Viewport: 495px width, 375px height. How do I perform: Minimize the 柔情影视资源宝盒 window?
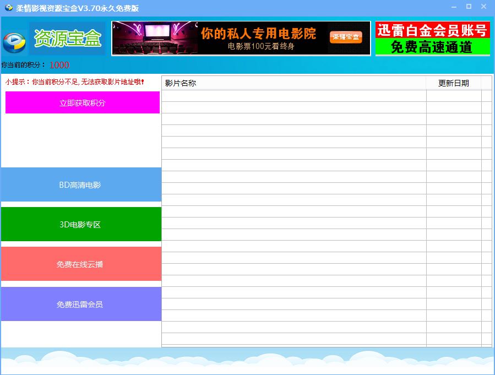click(x=453, y=7)
